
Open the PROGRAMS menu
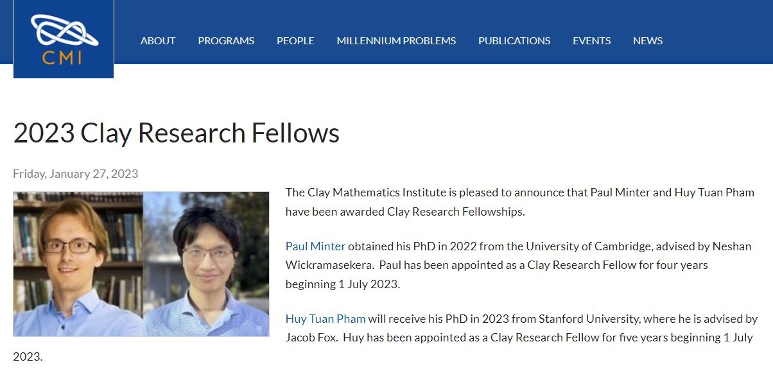225,40
